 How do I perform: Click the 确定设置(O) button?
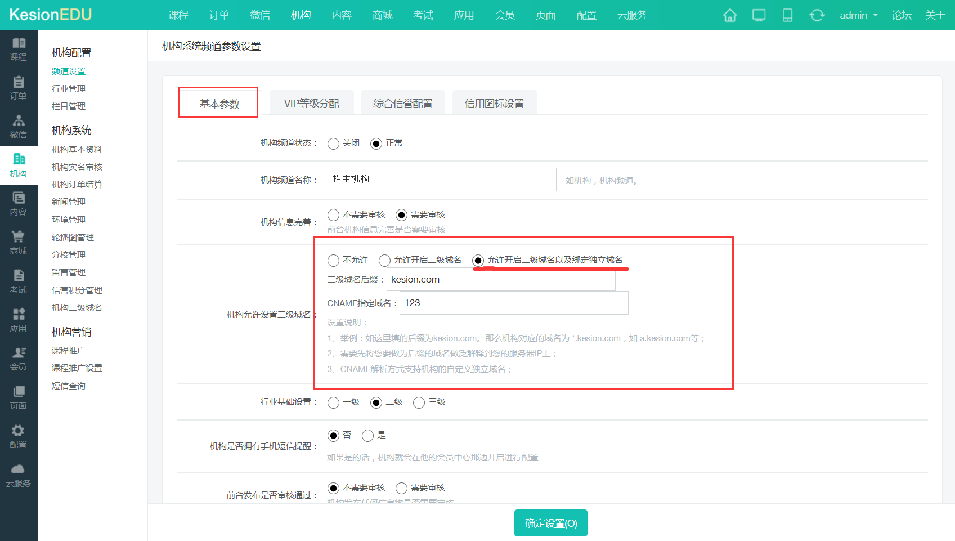(550, 522)
